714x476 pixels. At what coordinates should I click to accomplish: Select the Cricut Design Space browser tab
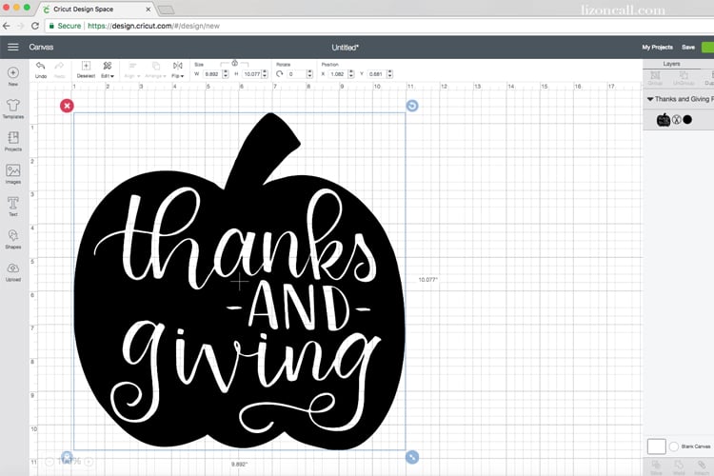pyautogui.click(x=95, y=10)
